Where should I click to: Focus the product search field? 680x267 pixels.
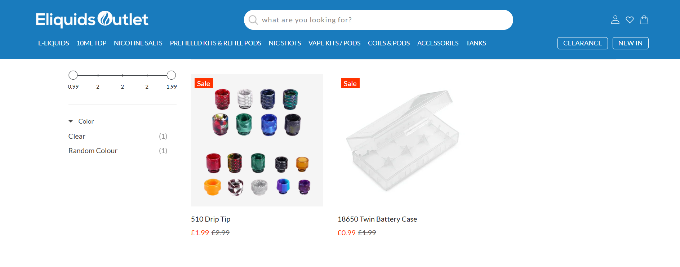pyautogui.click(x=382, y=20)
